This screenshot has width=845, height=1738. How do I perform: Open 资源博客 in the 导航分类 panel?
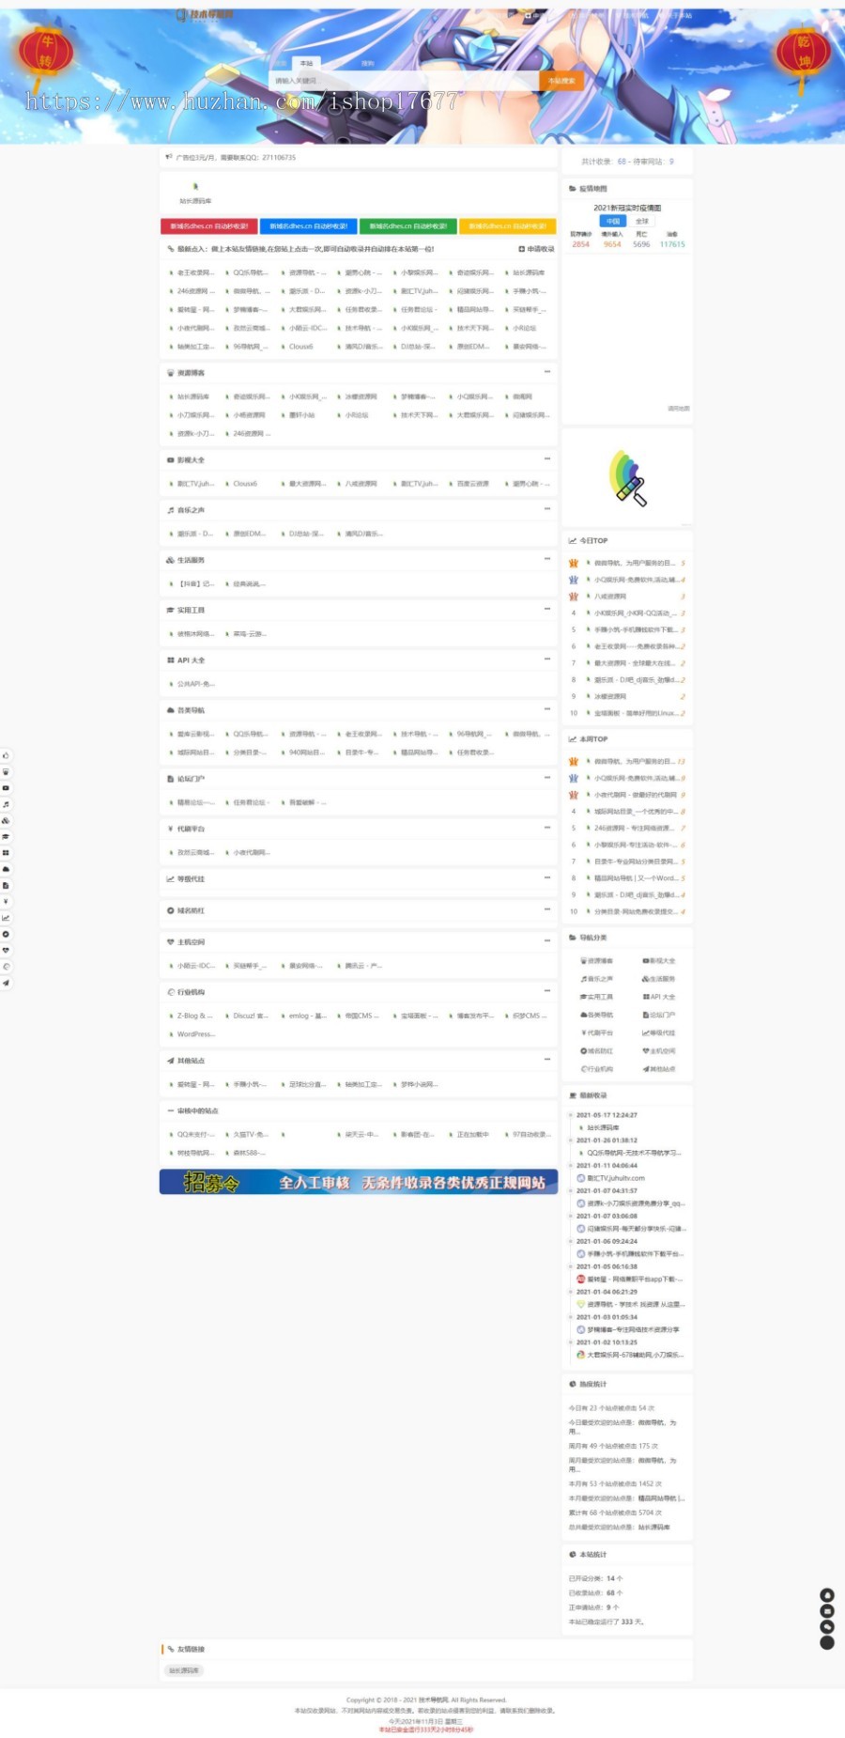597,961
